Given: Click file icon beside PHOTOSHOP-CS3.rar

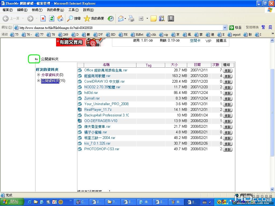Looking at the screenshot, I should point(80,149).
